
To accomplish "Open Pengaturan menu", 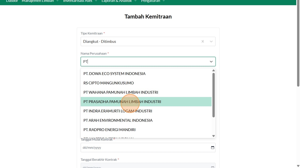I will pos(153,1).
